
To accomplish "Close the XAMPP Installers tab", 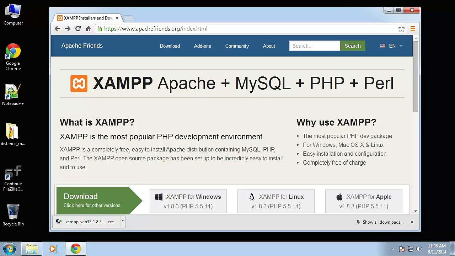I will pos(117,18).
